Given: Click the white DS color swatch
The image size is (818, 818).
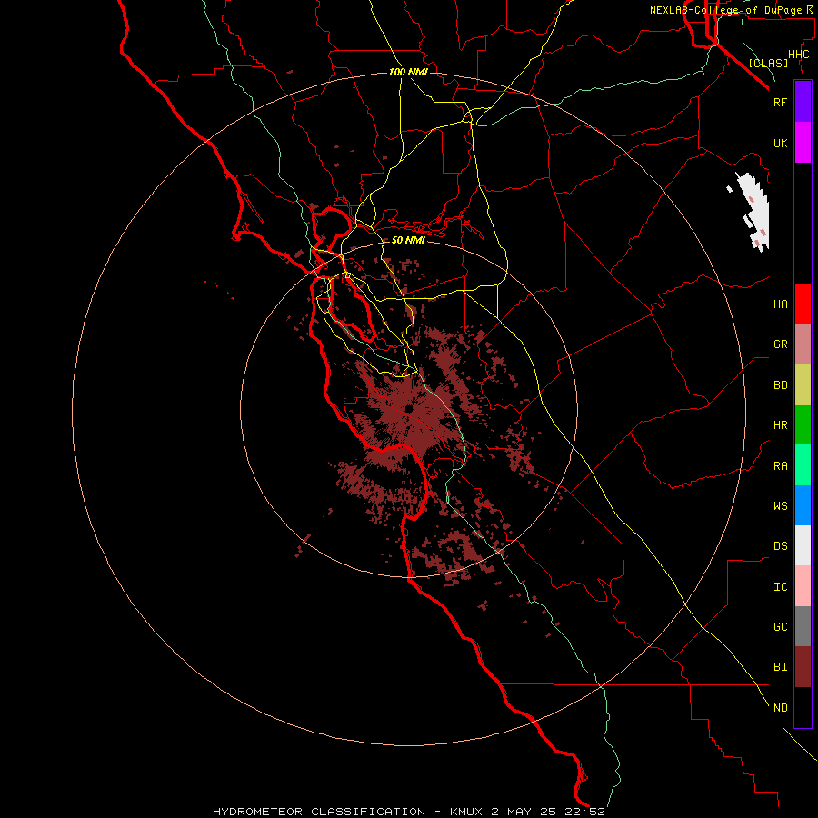Looking at the screenshot, I should click(803, 545).
